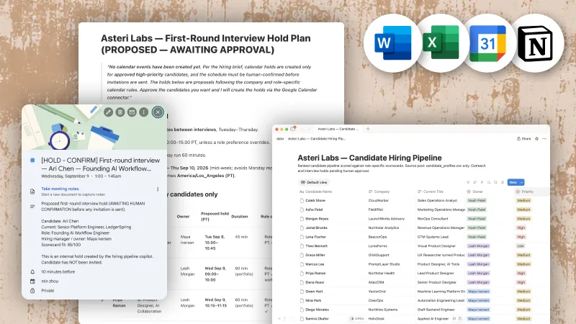Click the bell reminder icon in popup
This screenshot has height=324, width=576.
click(x=32, y=272)
